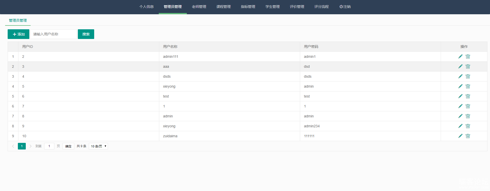Delete the zuidaima user row
Screen dimensions: 490x191
point(468,136)
